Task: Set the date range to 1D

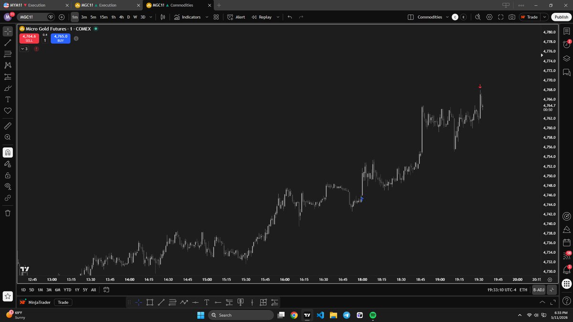Action: [x=23, y=290]
